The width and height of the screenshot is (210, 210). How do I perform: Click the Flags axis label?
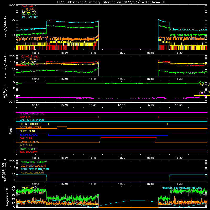10,131
